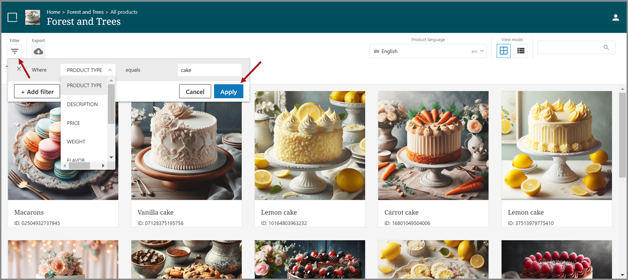Image resolution: width=628 pixels, height=280 pixels.
Task: Remove the filter row with X icon
Action: (19, 69)
